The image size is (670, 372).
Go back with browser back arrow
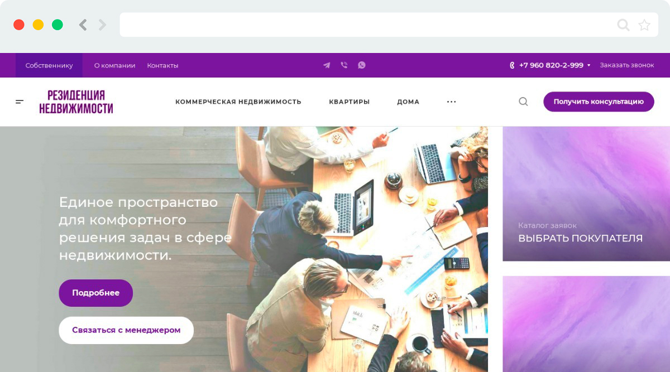pyautogui.click(x=83, y=25)
